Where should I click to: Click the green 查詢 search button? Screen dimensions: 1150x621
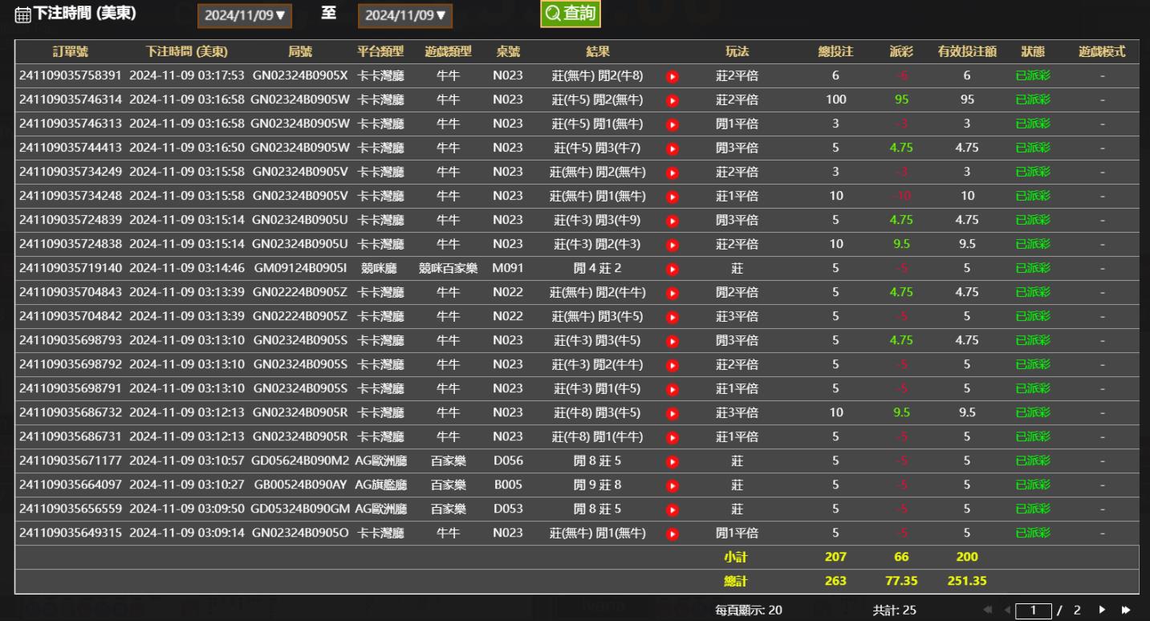pyautogui.click(x=570, y=14)
